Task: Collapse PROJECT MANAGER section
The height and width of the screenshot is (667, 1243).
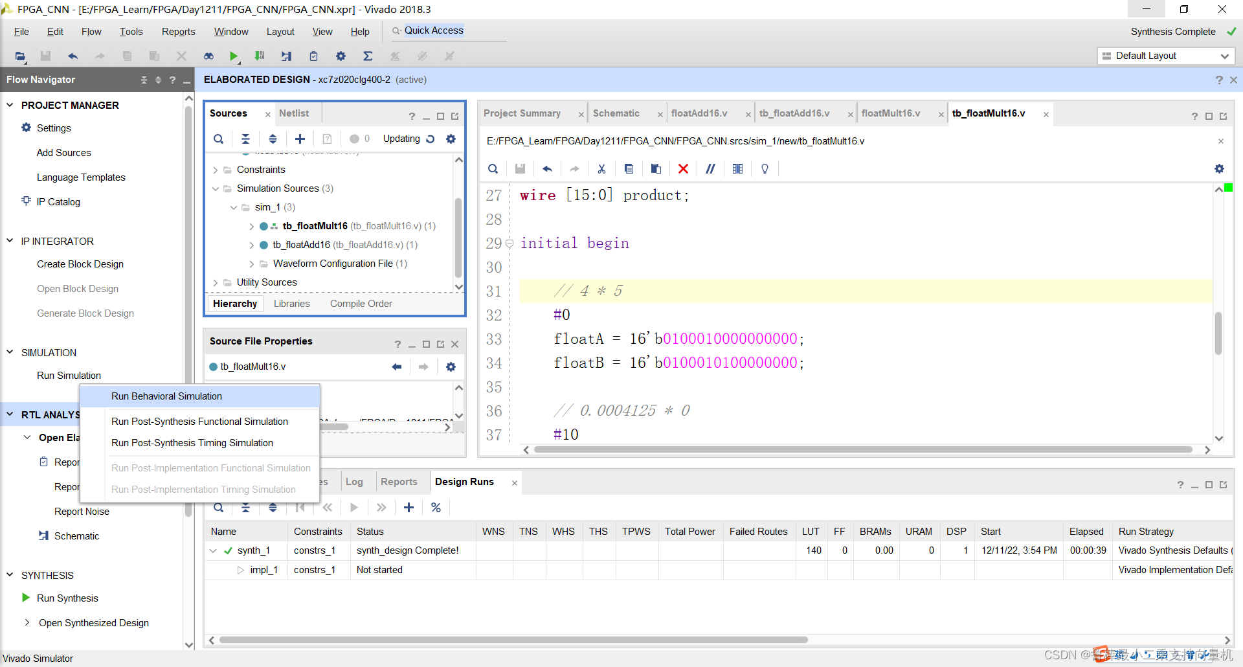Action: coord(10,105)
